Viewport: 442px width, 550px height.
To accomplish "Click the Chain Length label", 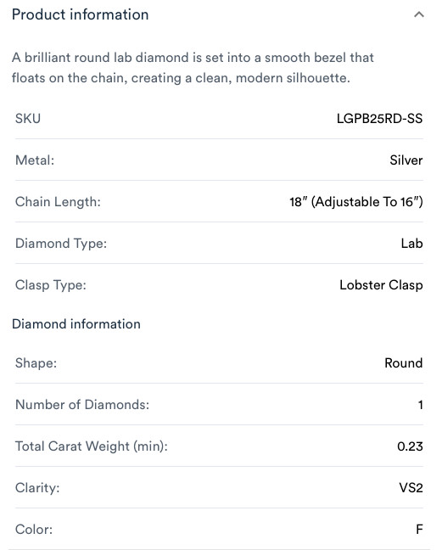I will (58, 202).
